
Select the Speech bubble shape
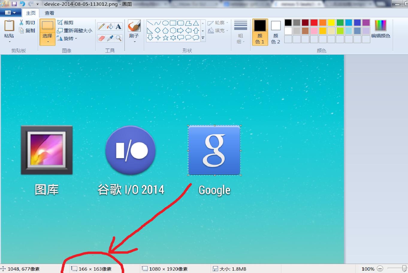coord(181,37)
